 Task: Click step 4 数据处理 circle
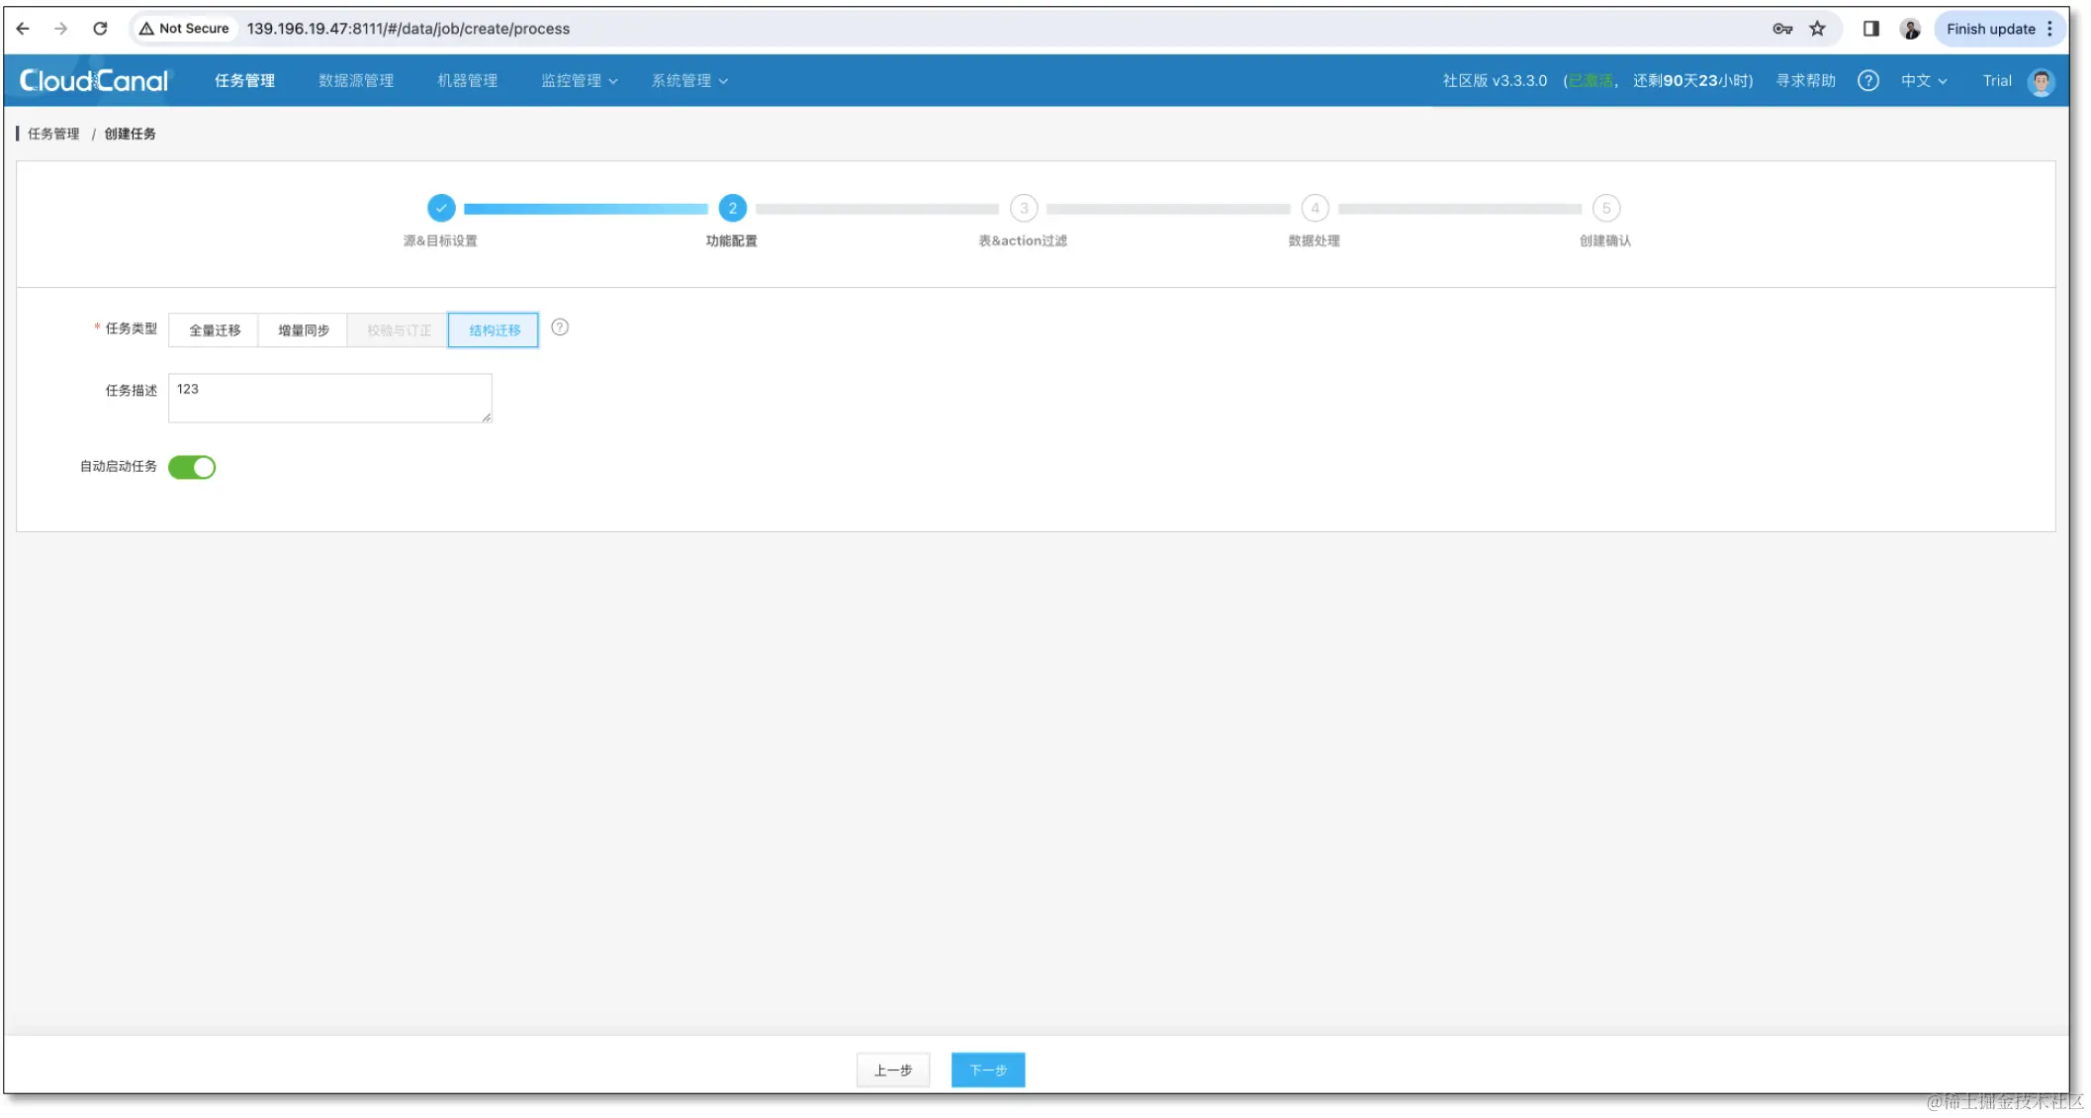(1315, 209)
